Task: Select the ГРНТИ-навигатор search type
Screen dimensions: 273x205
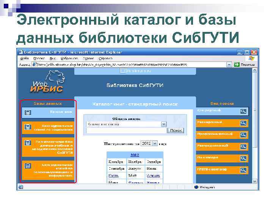Action: pos(222,170)
